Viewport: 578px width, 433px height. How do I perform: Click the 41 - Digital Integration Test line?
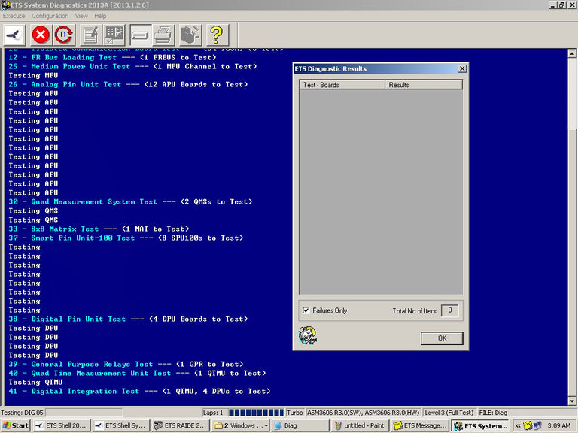139,392
